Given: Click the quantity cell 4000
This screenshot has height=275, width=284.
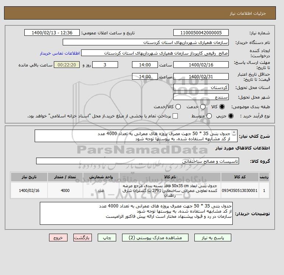Looking at the screenshot, I should click(65, 190).
